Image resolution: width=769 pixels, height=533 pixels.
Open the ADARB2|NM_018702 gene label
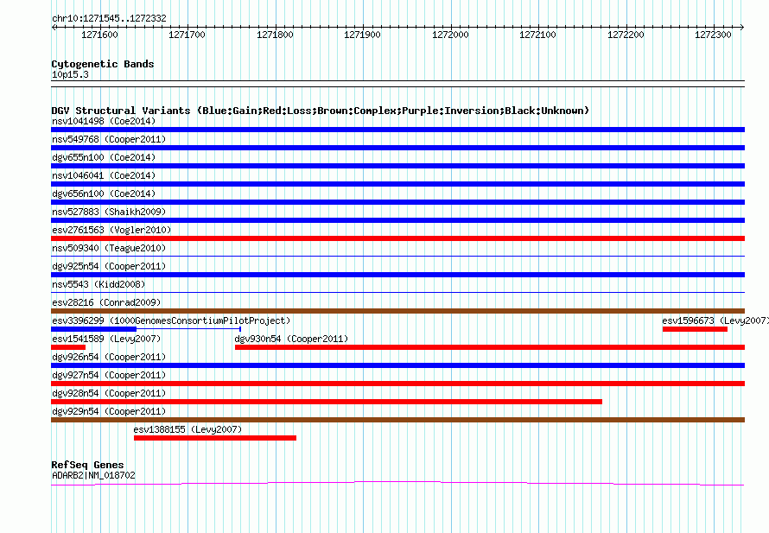pyautogui.click(x=93, y=475)
